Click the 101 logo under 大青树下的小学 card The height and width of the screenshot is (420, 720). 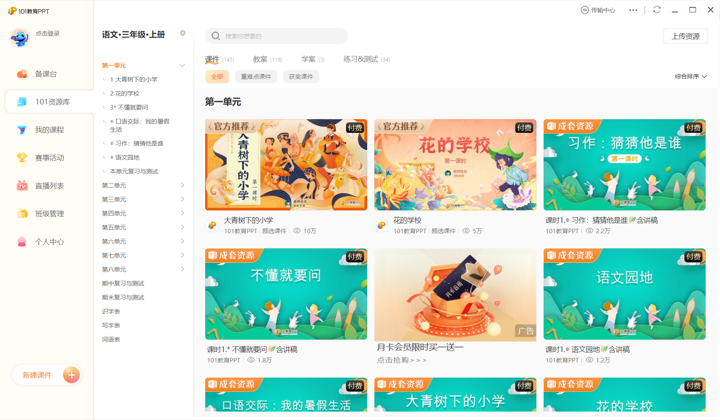click(212, 225)
